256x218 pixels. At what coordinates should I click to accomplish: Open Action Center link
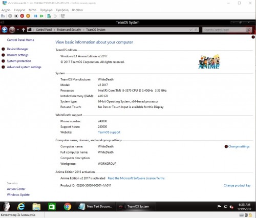click(16, 189)
